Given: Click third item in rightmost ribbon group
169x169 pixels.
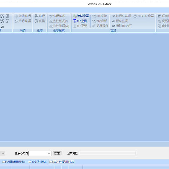Looking at the screenshot, I should click(163, 26).
